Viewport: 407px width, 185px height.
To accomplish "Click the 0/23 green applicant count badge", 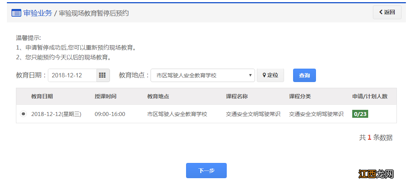I will click(x=360, y=114).
